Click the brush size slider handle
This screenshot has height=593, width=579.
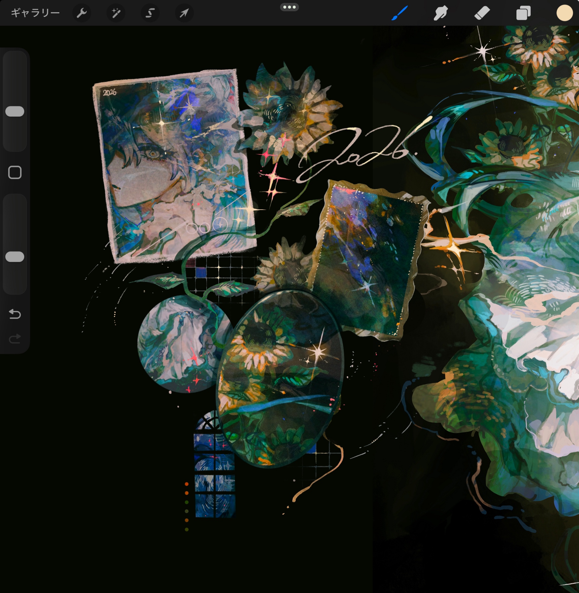(15, 111)
